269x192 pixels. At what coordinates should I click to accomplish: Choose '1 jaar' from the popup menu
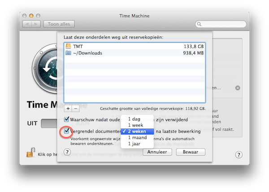[x=137, y=144]
